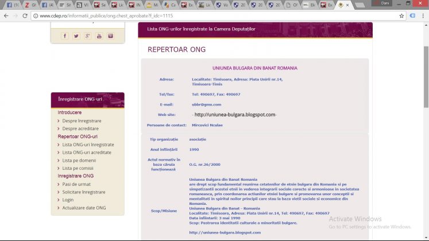The height and width of the screenshot is (241, 429).
Task: Click the Instagram icon in sidebar
Action: 111,36
